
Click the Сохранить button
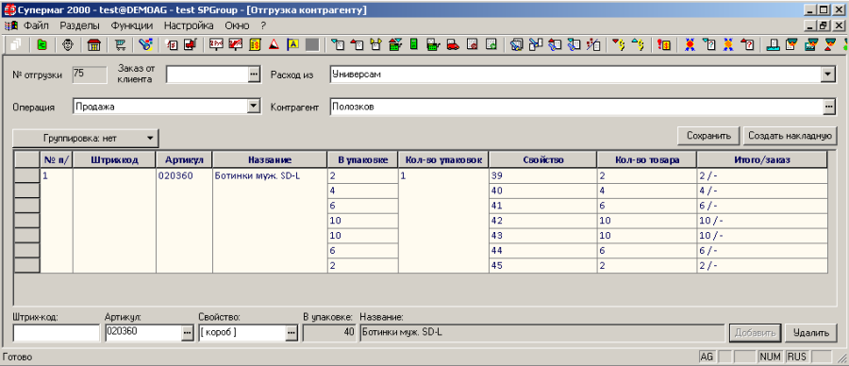[x=708, y=135]
